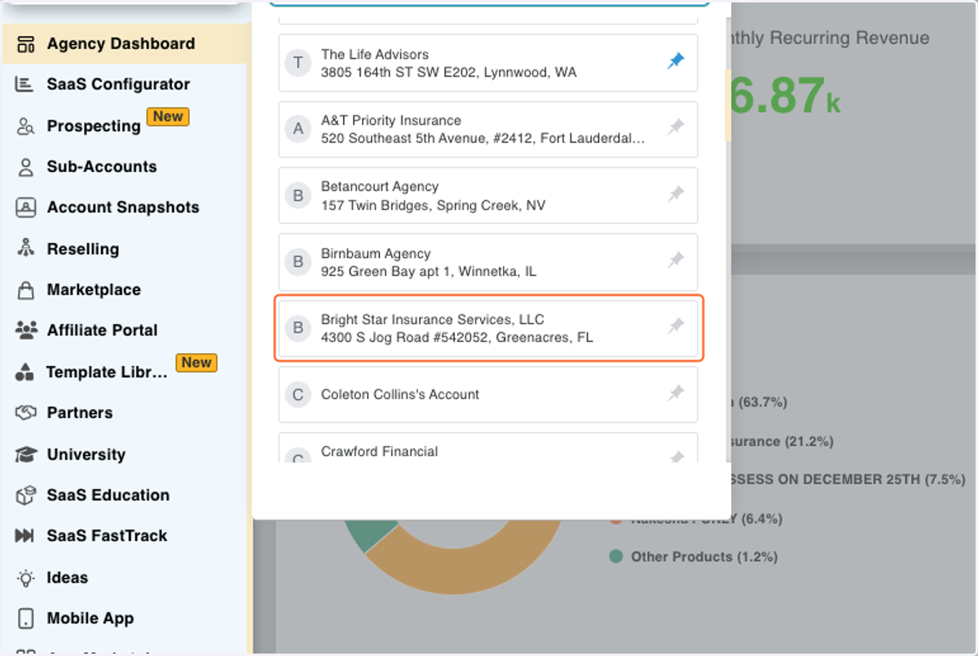The image size is (978, 656).
Task: Click the Account Snapshots icon
Action: [x=25, y=207]
